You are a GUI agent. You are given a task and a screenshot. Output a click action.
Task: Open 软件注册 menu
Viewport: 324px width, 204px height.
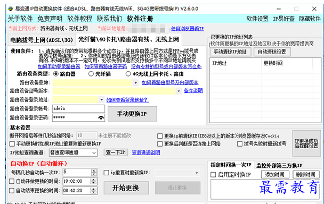click(140, 19)
